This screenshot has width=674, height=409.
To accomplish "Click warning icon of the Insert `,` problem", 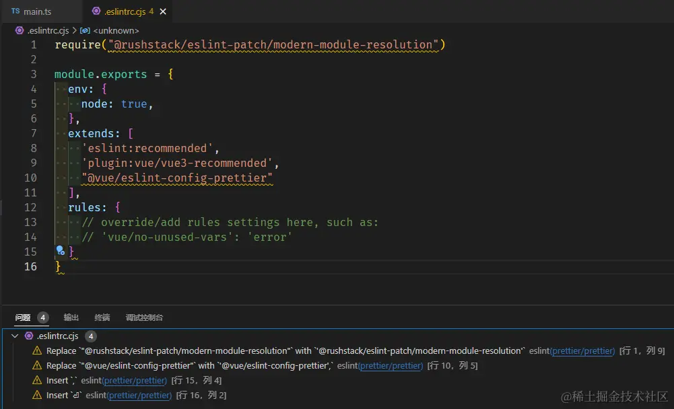I will (x=37, y=380).
